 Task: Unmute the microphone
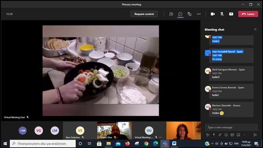pyautogui.click(x=222, y=14)
